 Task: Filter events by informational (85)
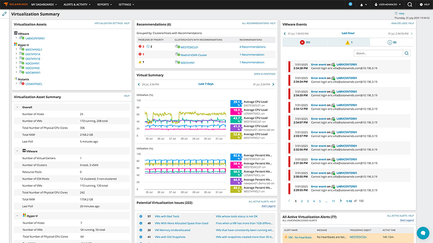pyautogui.click(x=392, y=42)
